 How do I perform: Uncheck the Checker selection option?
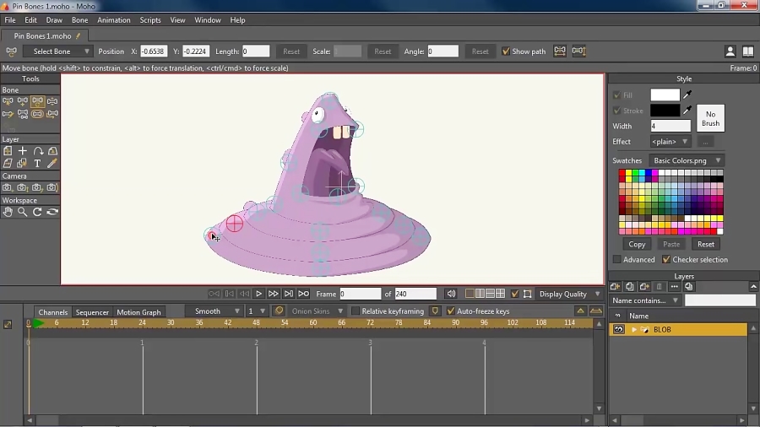pyautogui.click(x=666, y=260)
